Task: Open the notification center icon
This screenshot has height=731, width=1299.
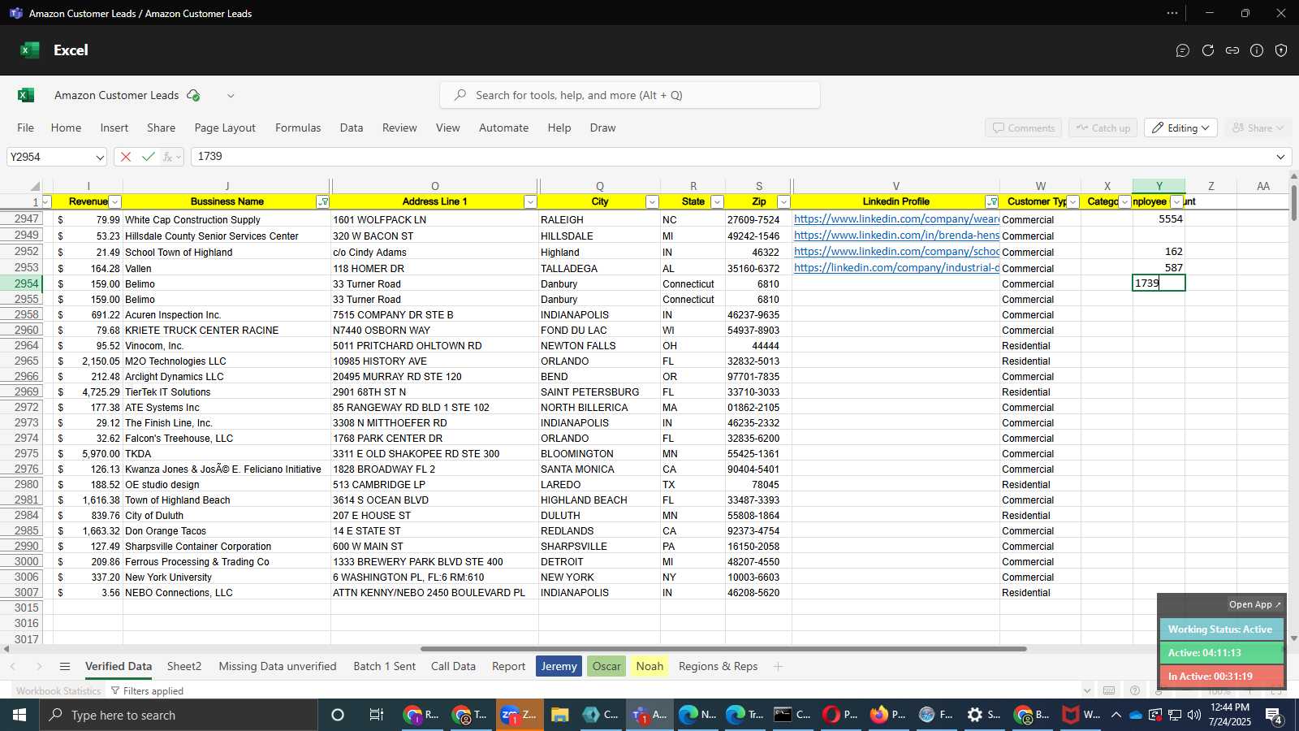Action: pyautogui.click(x=1274, y=716)
